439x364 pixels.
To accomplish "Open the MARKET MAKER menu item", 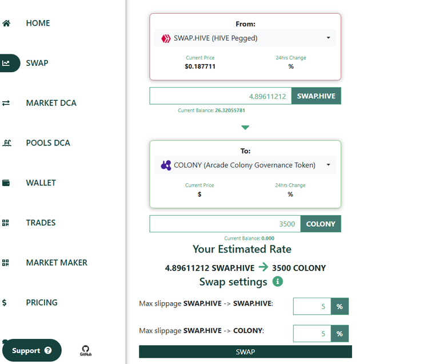I will click(57, 263).
